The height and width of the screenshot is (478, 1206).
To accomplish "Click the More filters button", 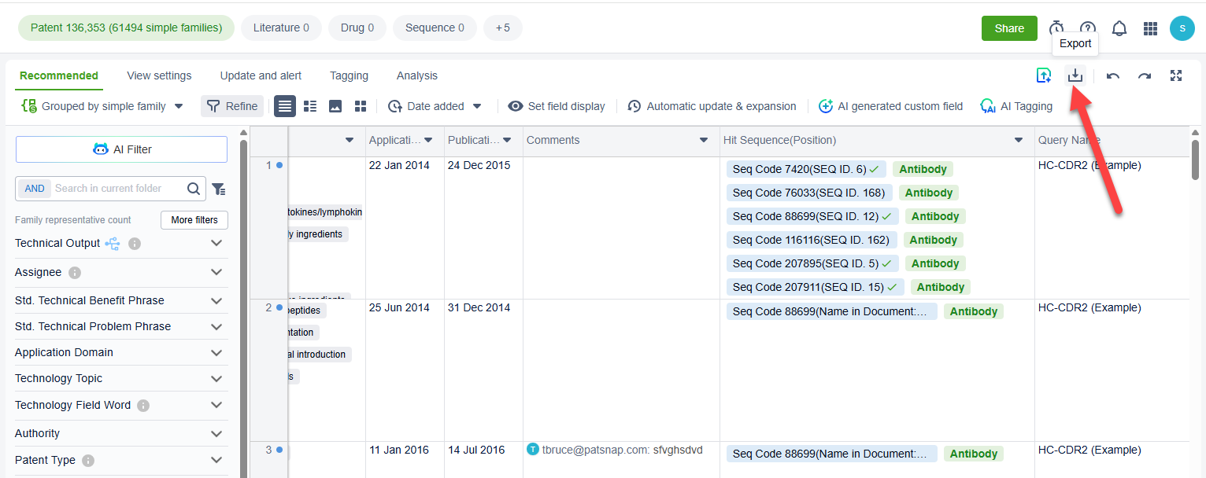I will [194, 220].
